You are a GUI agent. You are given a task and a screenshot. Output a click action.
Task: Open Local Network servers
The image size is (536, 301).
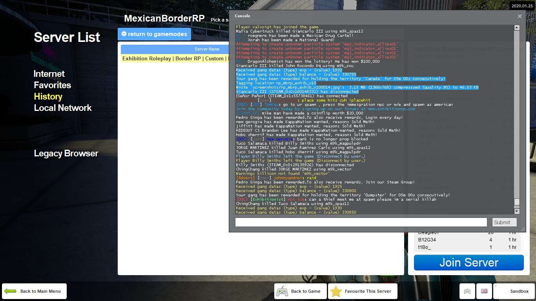pyautogui.click(x=63, y=108)
